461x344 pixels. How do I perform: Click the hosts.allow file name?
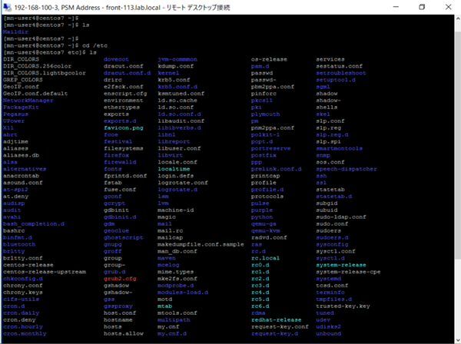[124, 333]
